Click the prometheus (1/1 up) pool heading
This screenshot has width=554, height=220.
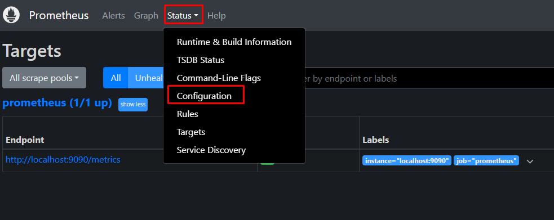click(x=57, y=103)
